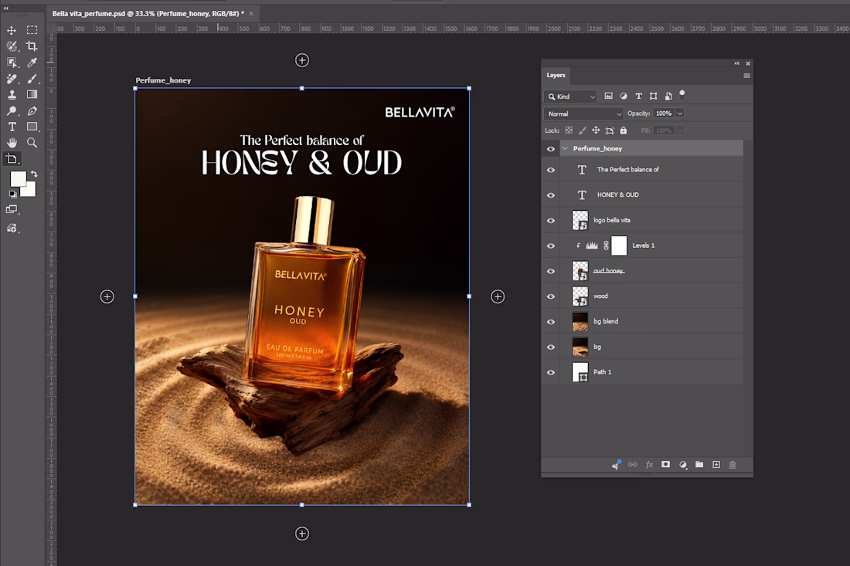Select the Rectangular Marquee tool
Screen dimensions: 850x566
32,30
